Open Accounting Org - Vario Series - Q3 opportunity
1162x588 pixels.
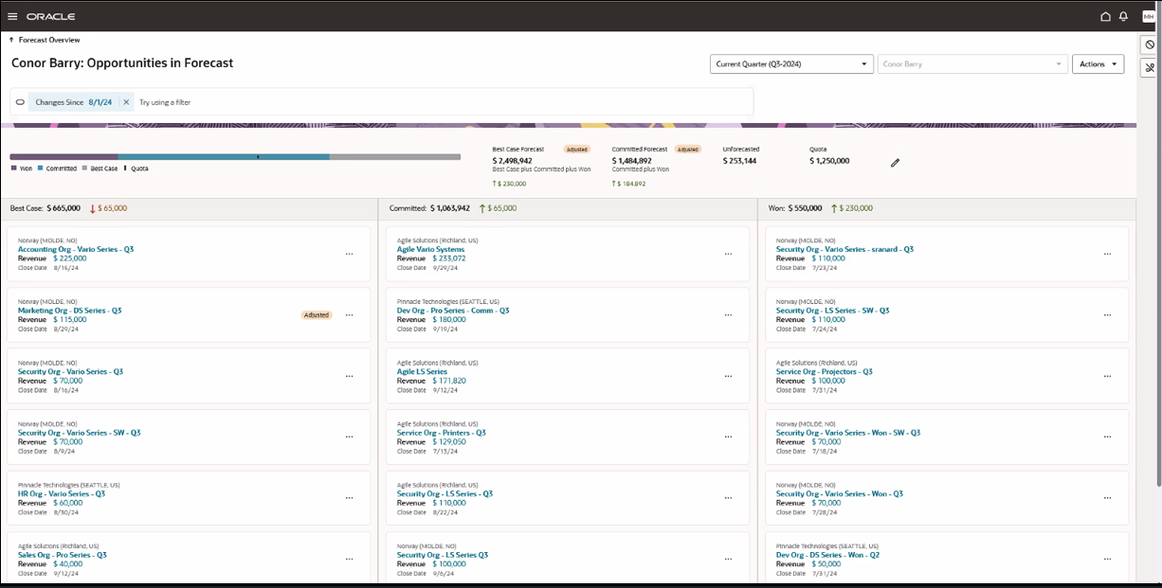click(76, 249)
